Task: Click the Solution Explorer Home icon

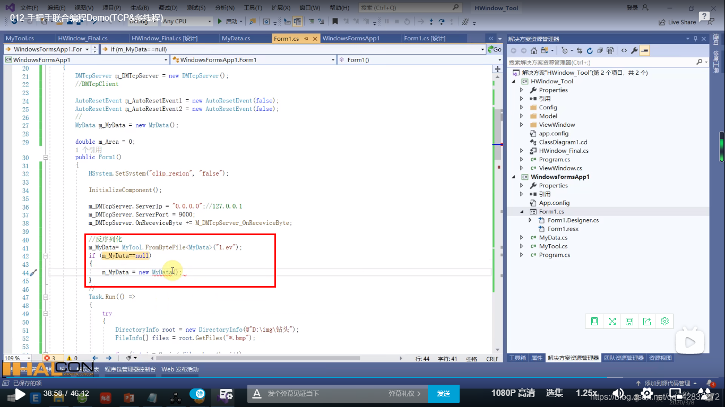Action: (534, 50)
